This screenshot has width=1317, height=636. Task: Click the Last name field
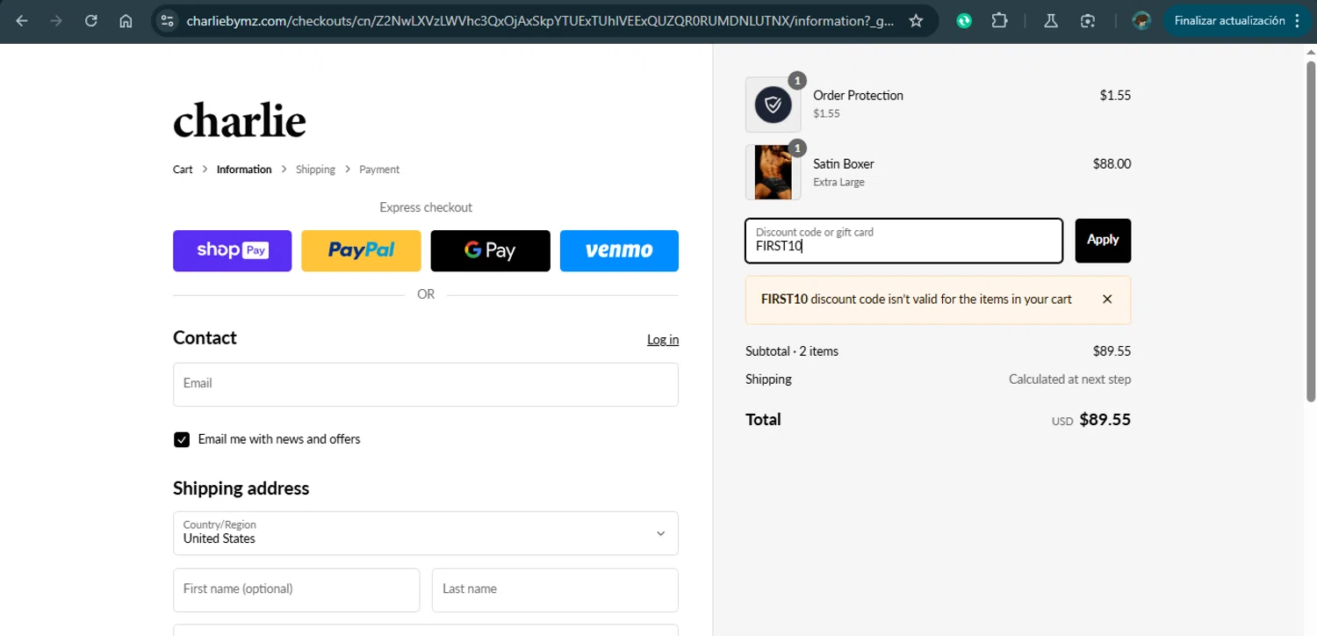[x=555, y=589]
